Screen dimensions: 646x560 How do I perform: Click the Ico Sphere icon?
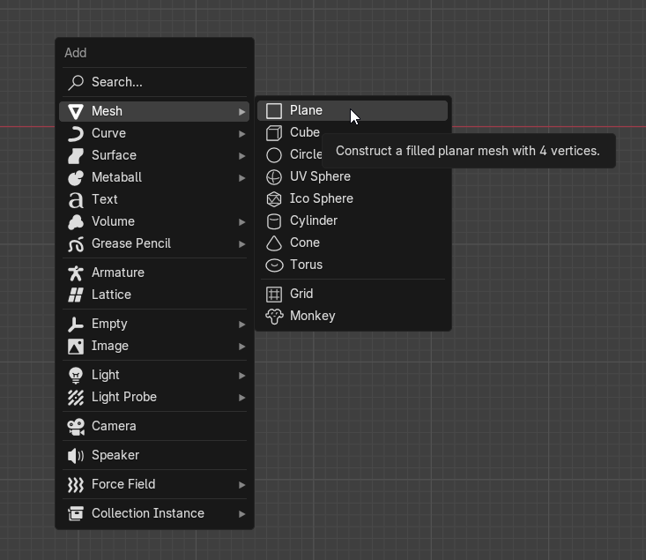274,198
